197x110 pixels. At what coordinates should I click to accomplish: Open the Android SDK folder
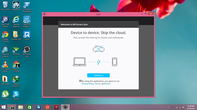pos(16,35)
